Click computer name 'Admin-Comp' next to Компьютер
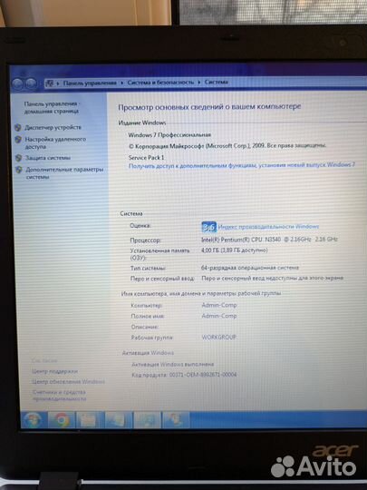 click(219, 305)
